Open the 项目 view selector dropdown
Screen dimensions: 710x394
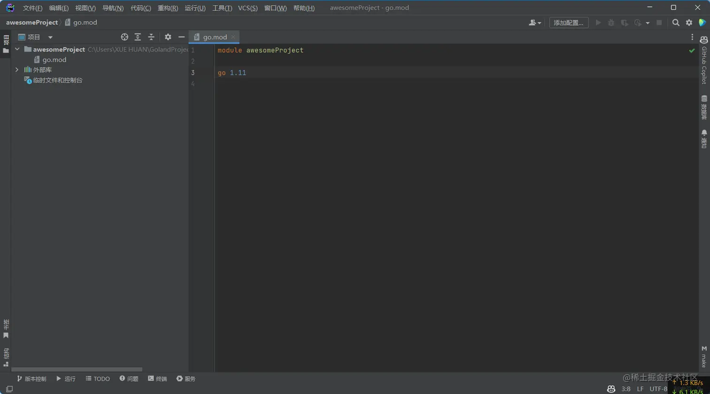point(35,37)
